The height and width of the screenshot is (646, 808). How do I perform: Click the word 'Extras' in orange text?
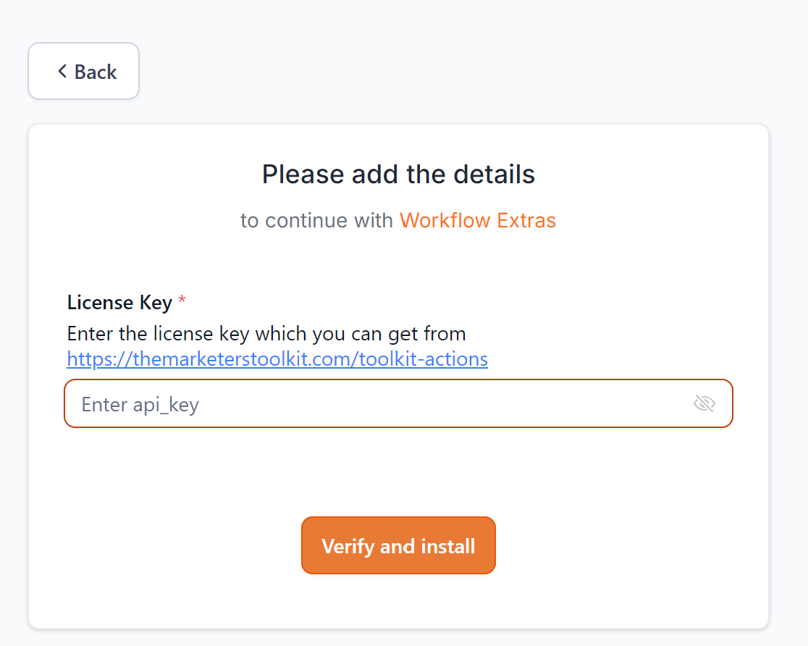coord(526,220)
